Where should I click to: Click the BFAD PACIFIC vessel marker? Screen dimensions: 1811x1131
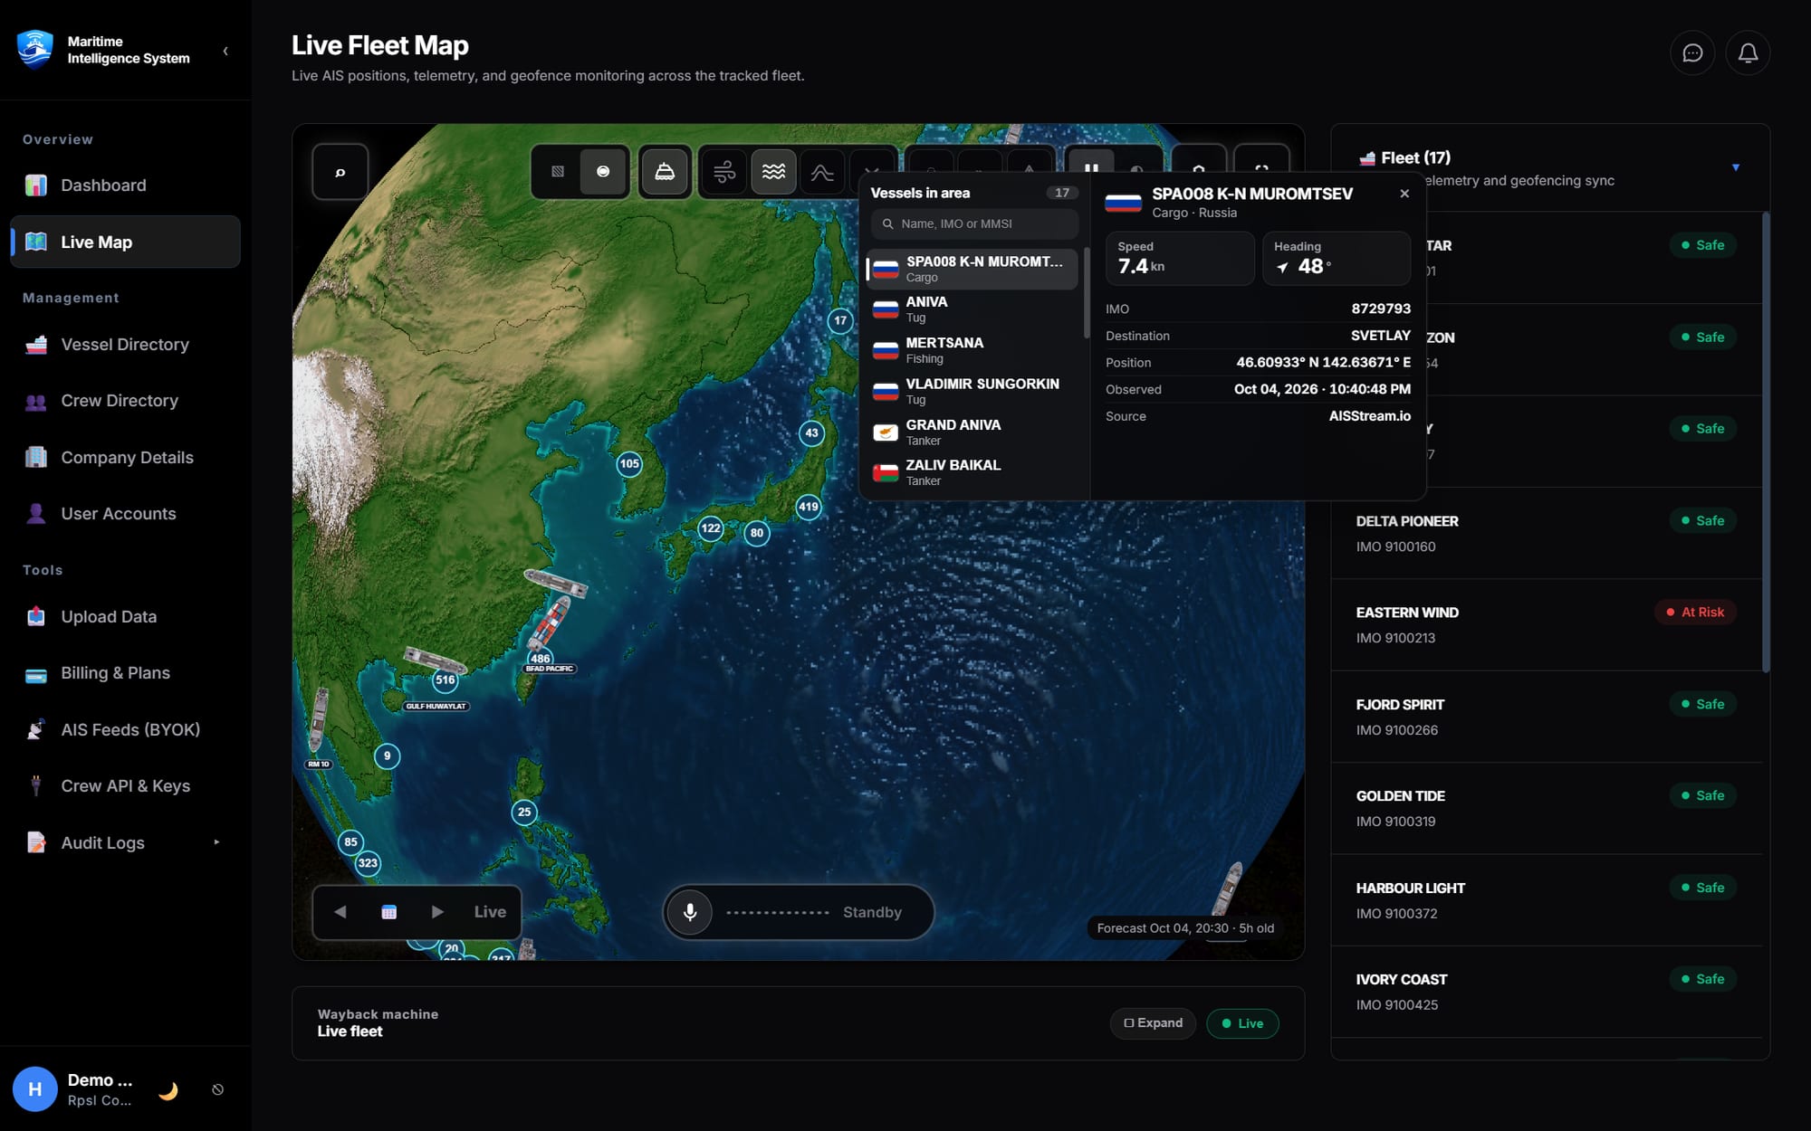[x=550, y=623]
